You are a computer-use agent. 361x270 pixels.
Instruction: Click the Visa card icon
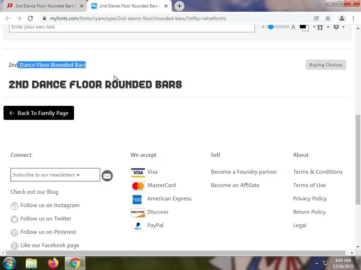pos(138,173)
